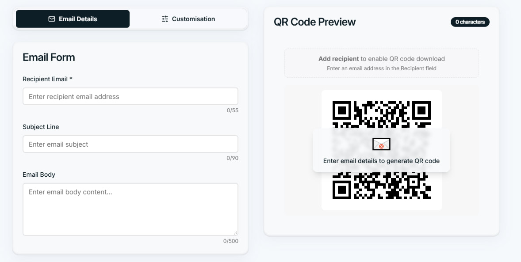
Task: Click the 0/55 character counter
Action: pos(234,110)
